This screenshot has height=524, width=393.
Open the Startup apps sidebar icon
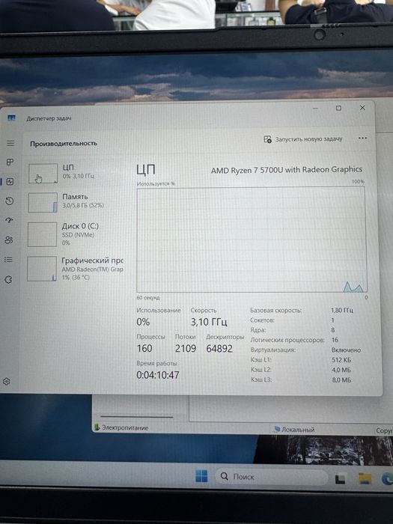9,220
